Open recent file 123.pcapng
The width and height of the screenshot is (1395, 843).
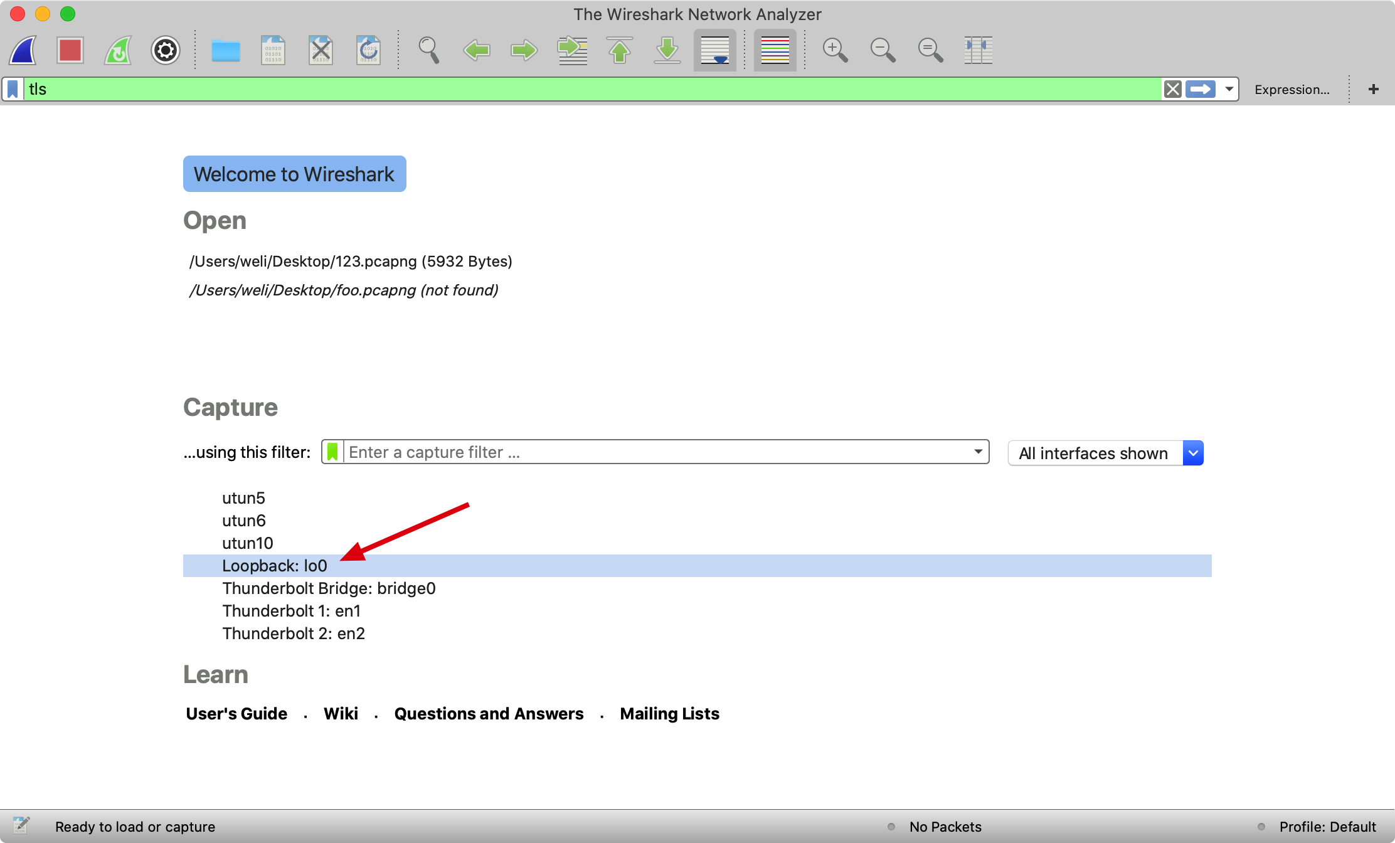(351, 262)
